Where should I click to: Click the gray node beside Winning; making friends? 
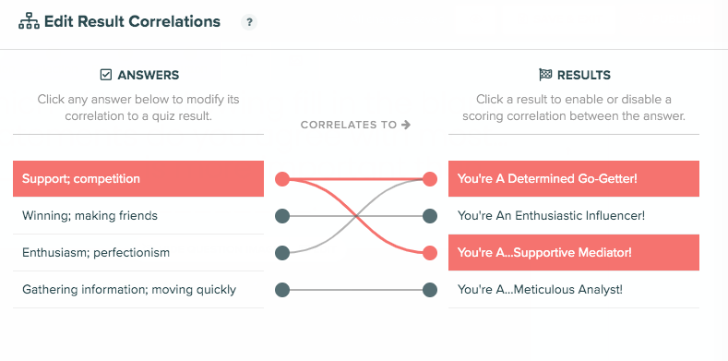pyautogui.click(x=282, y=216)
